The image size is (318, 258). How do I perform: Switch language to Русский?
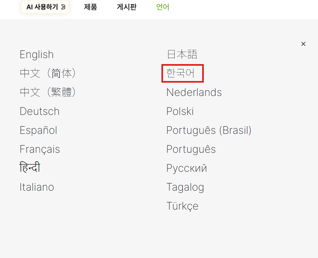click(186, 168)
